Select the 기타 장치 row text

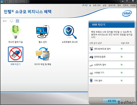tap(98, 81)
